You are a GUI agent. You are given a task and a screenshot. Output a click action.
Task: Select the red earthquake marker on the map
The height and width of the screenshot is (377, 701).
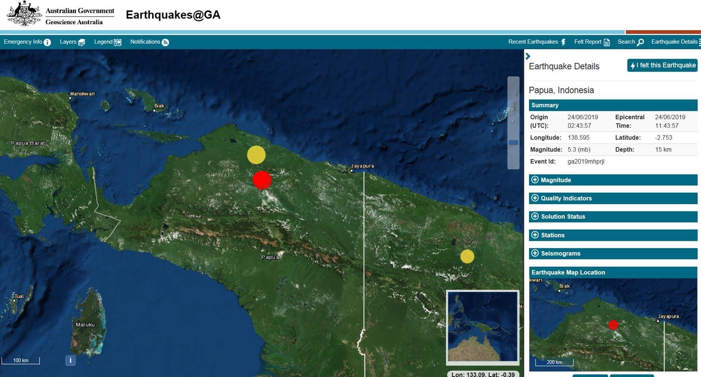coord(262,180)
